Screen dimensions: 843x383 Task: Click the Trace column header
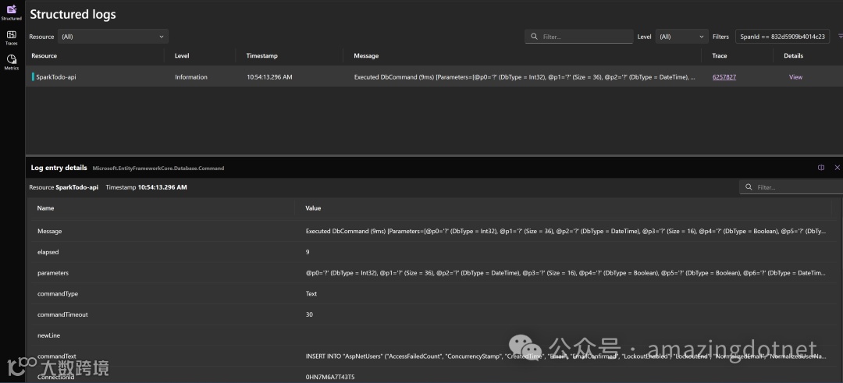click(x=720, y=56)
